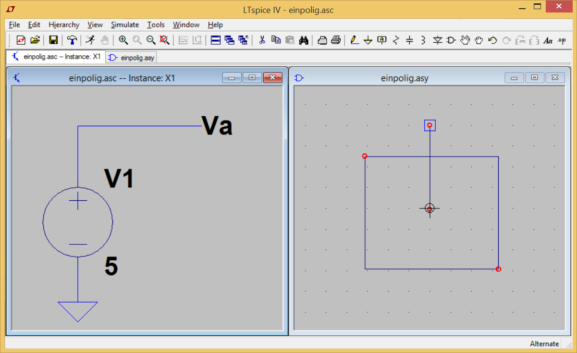Screen dimensions: 577x353
Task: Select the Draw Wire pencil tool
Action: tap(355, 40)
